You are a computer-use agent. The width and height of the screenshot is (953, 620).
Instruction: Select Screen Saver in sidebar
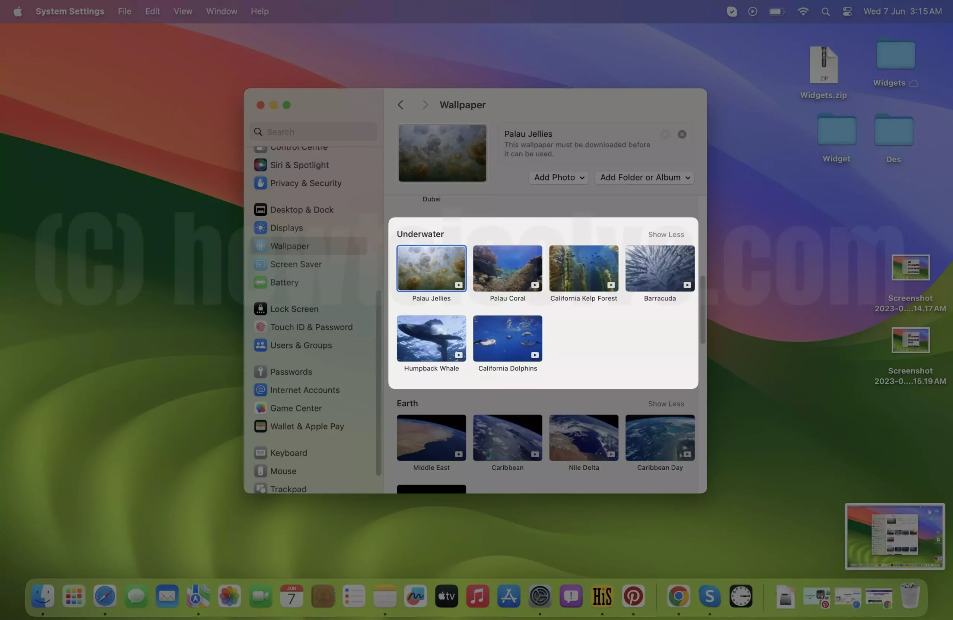(296, 264)
